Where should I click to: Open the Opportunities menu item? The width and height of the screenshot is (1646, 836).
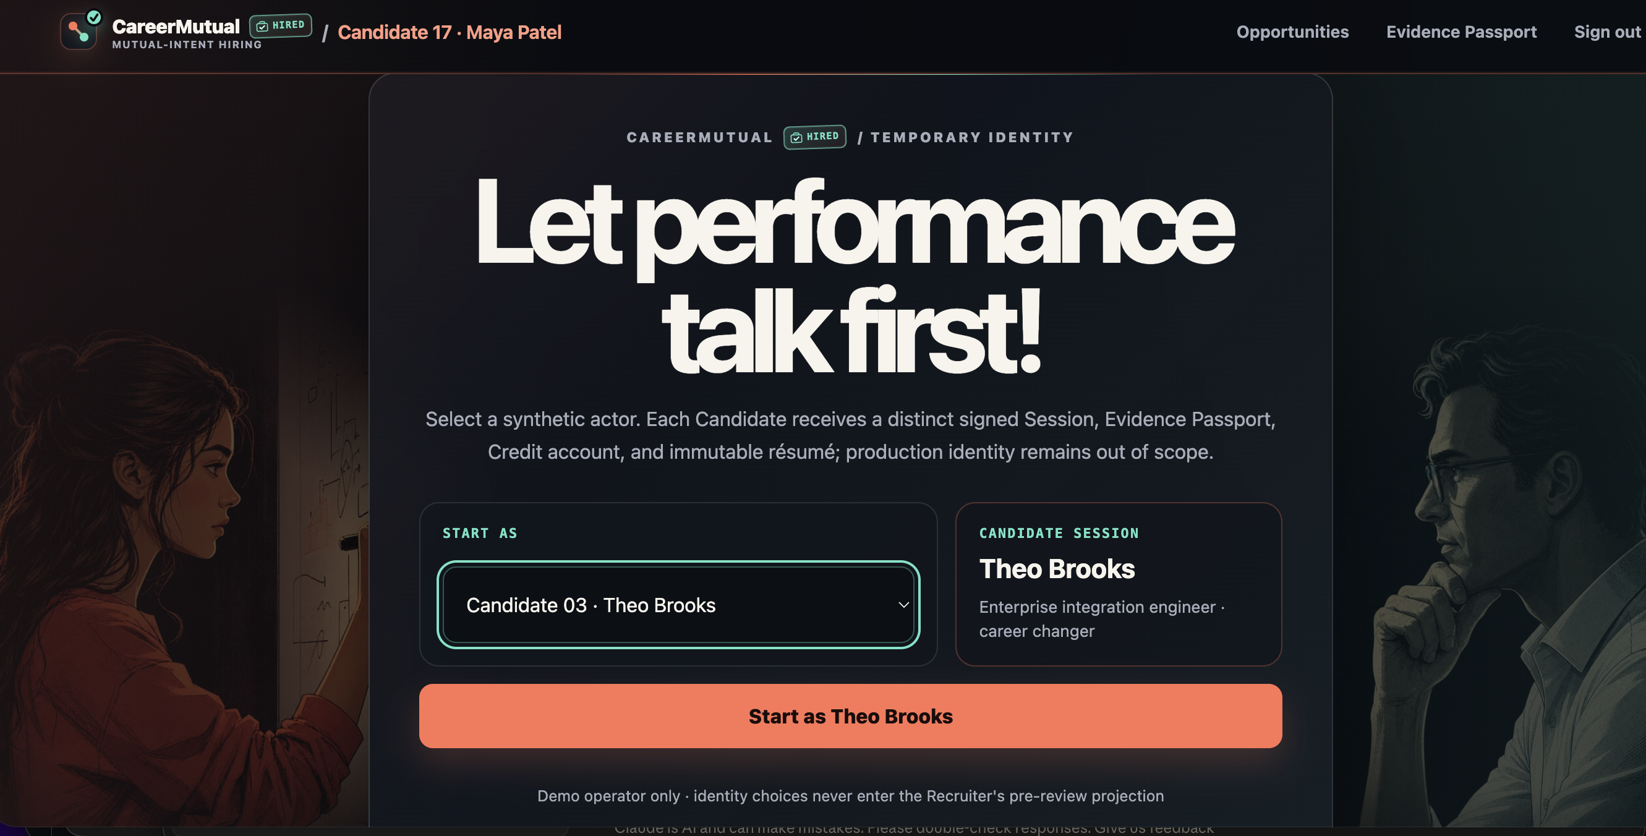pos(1292,32)
